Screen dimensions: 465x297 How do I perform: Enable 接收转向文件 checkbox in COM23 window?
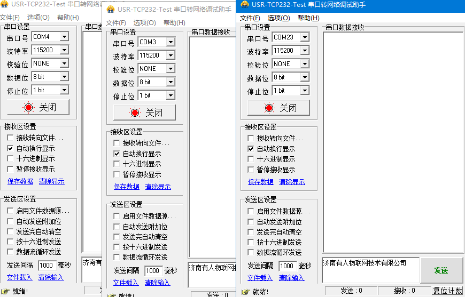pyautogui.click(x=251, y=138)
